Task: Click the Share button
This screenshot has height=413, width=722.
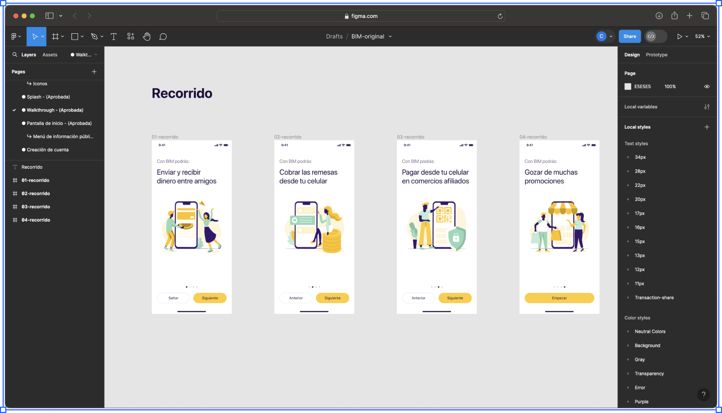Action: 630,36
